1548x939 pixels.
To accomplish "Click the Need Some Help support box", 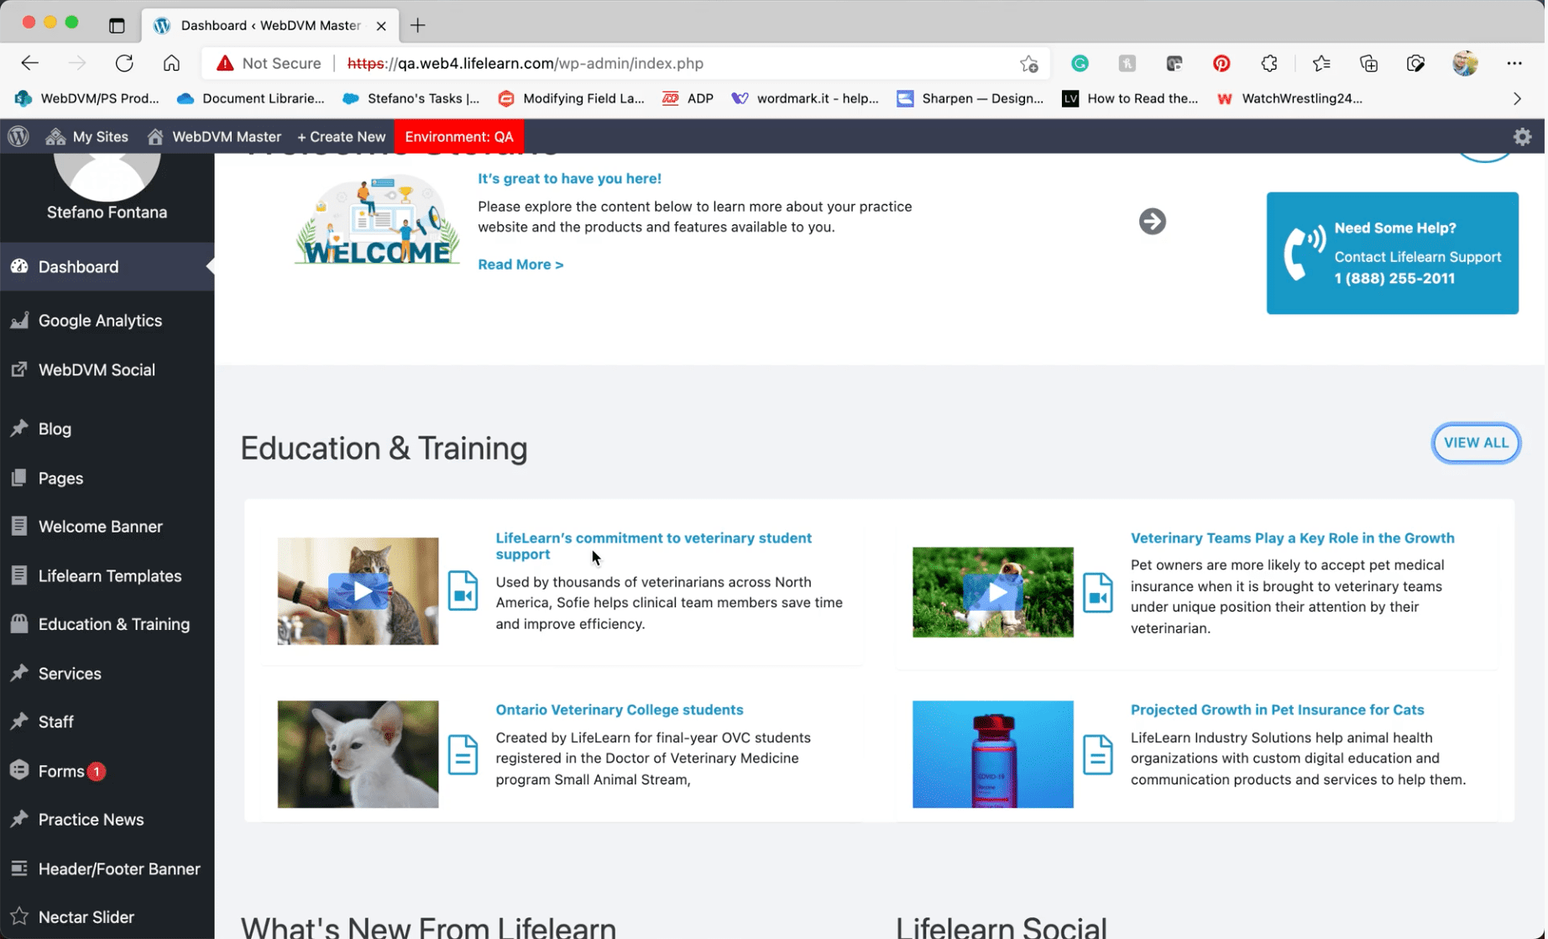I will pos(1392,253).
